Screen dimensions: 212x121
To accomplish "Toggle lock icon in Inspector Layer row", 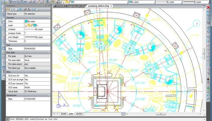I will tap(31, 25).
